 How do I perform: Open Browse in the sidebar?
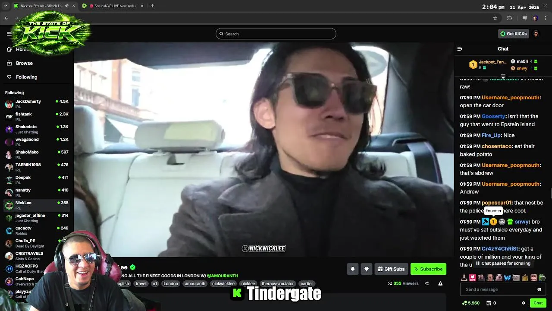coord(24,63)
